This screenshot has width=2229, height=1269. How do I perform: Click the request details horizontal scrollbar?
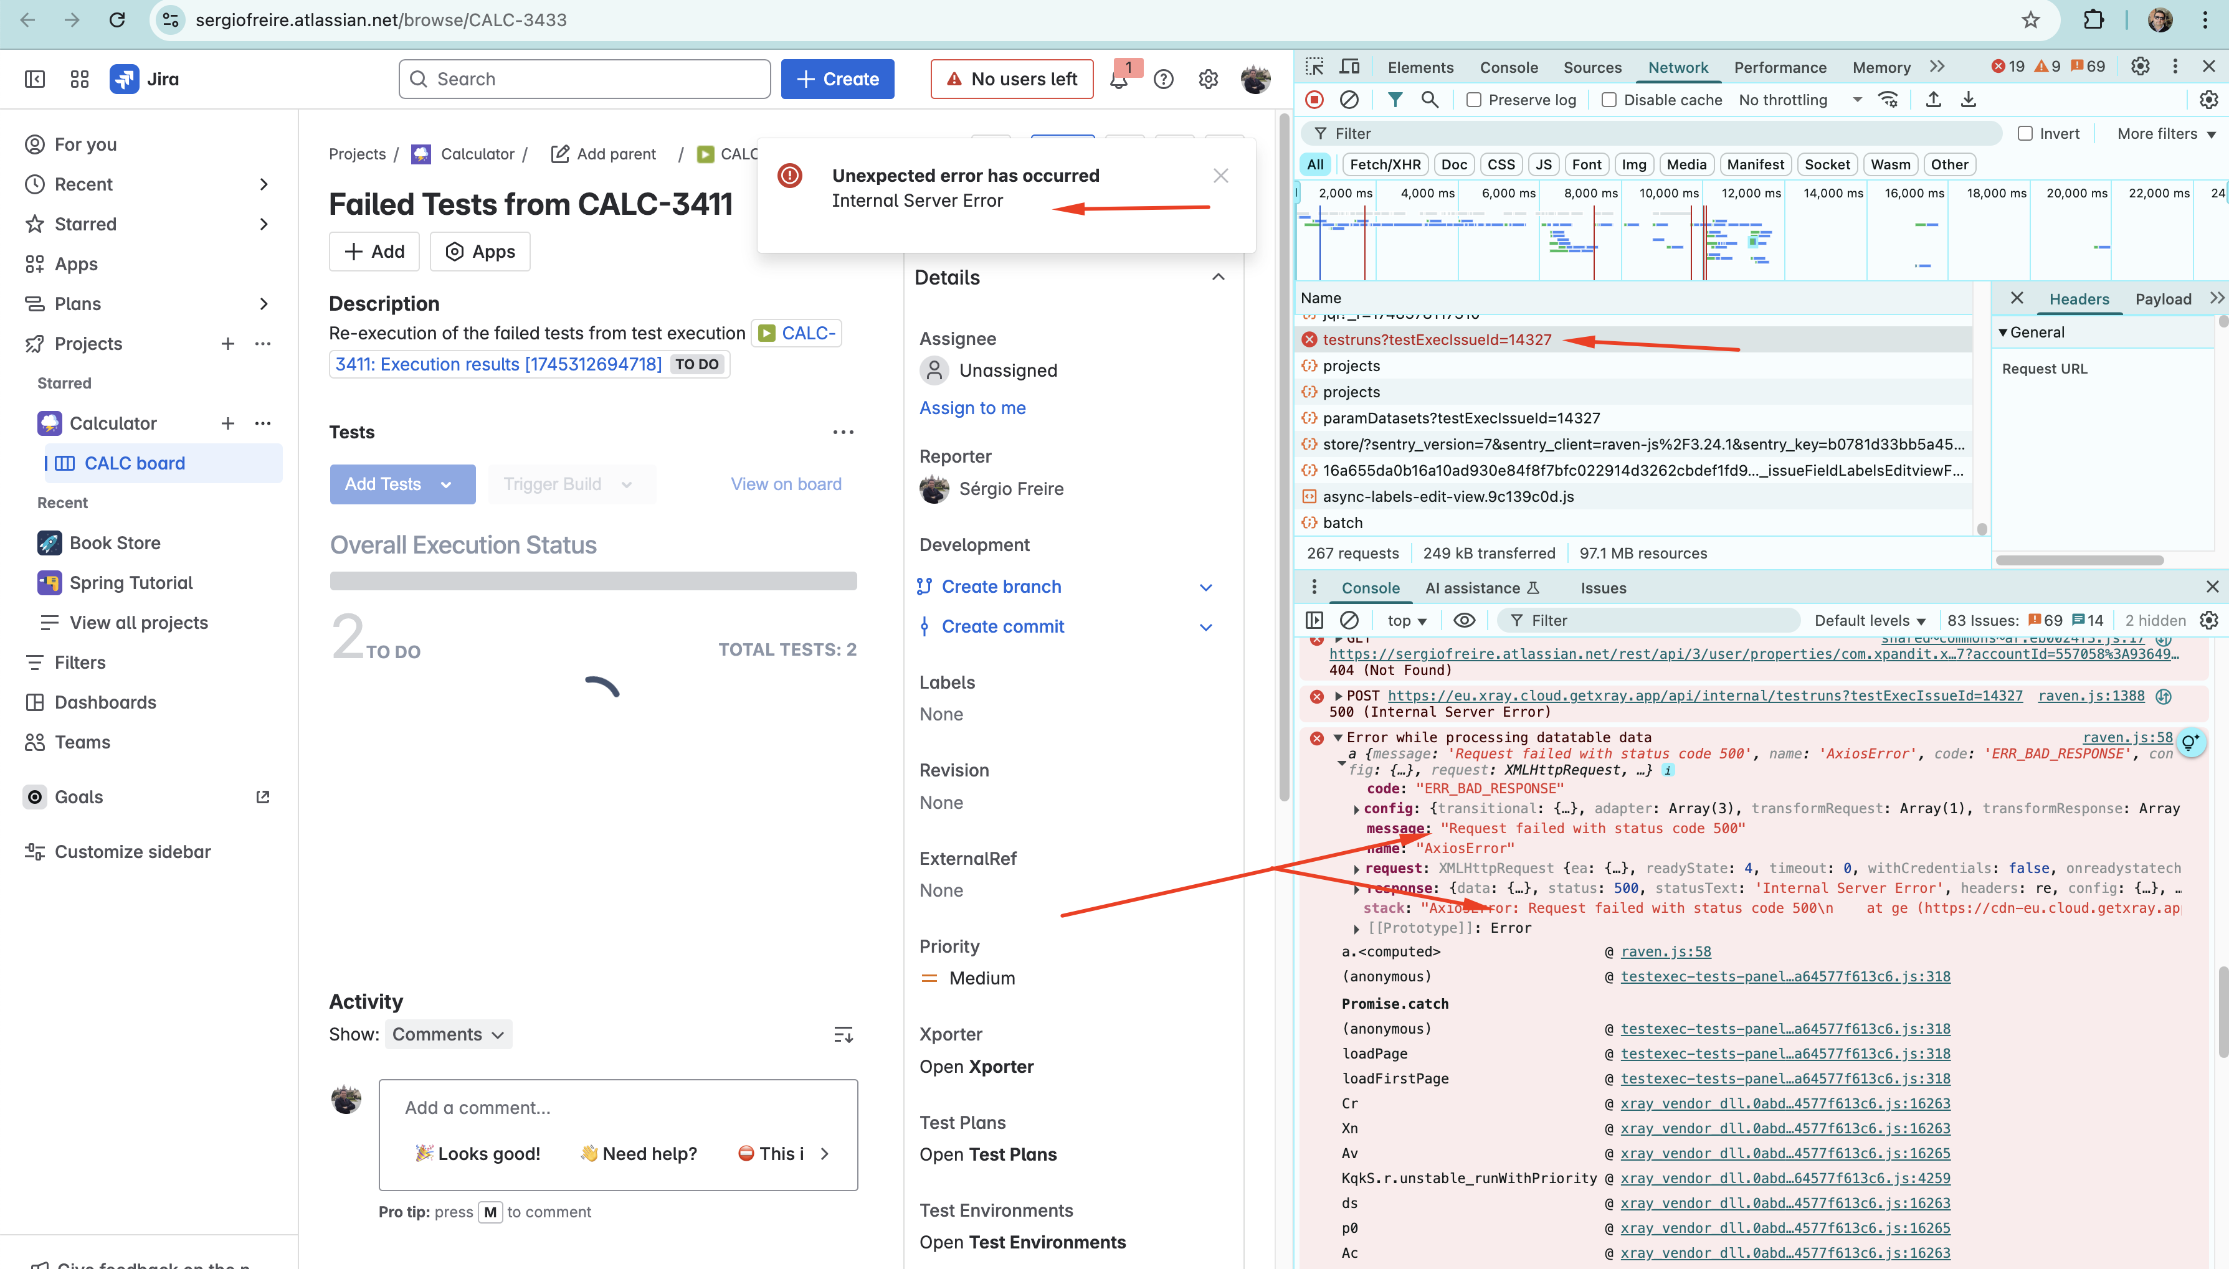click(x=2080, y=560)
